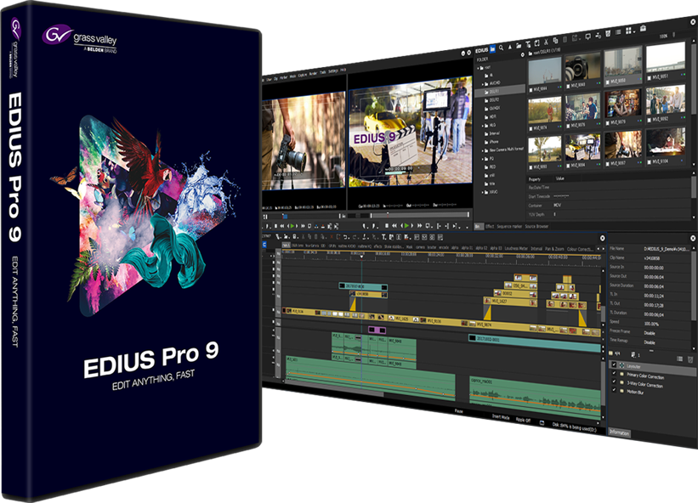Screen dimensions: 698x503
Task: Toggle the 3-Way Color Correction checkbox
Action: [614, 381]
